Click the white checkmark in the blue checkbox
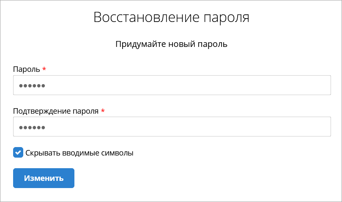The width and height of the screenshot is (342, 202). pos(18,153)
